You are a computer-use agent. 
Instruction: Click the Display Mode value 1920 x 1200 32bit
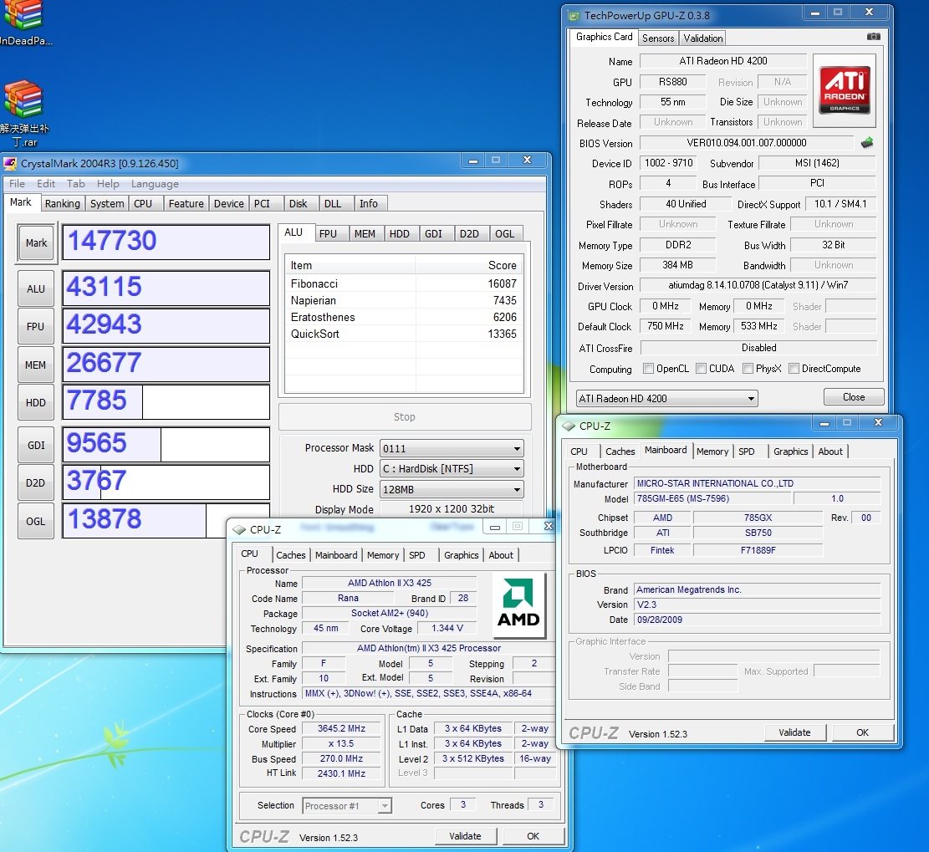coord(452,509)
